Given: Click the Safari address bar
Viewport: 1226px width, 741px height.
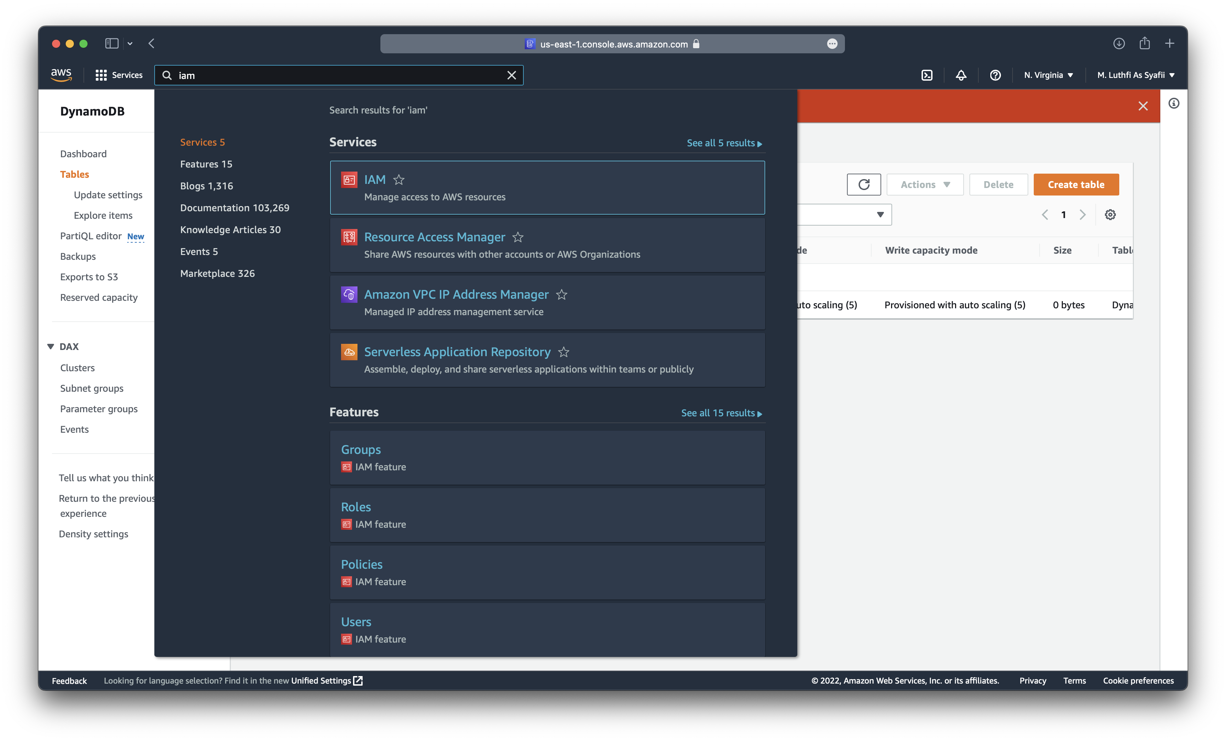Looking at the screenshot, I should click(613, 44).
